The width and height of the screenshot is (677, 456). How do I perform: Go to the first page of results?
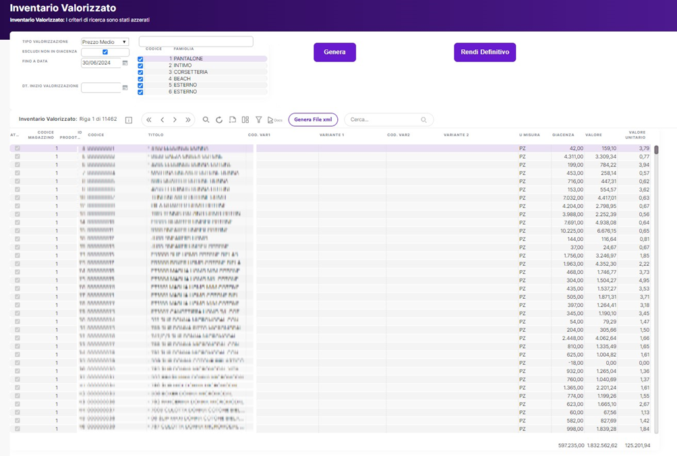point(149,120)
